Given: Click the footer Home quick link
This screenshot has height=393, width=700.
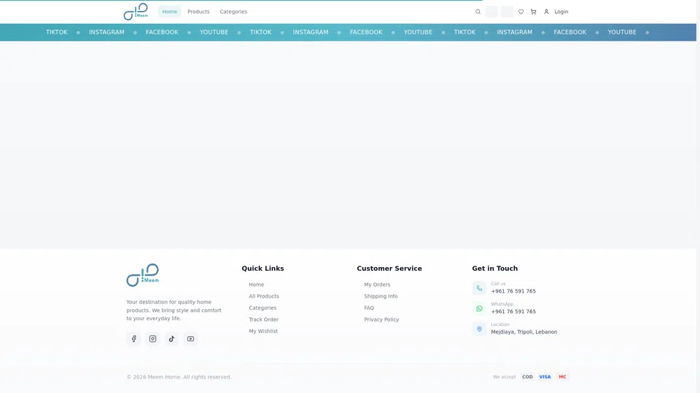Looking at the screenshot, I should (256, 285).
